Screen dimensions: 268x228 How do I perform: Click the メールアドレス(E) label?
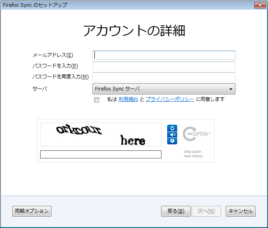coord(53,55)
